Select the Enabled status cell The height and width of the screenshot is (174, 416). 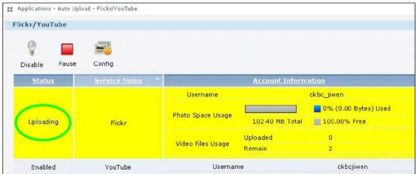(43, 167)
